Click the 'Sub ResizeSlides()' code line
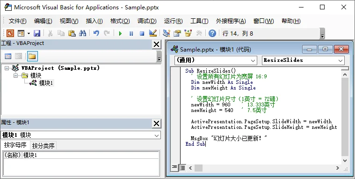 (210, 71)
